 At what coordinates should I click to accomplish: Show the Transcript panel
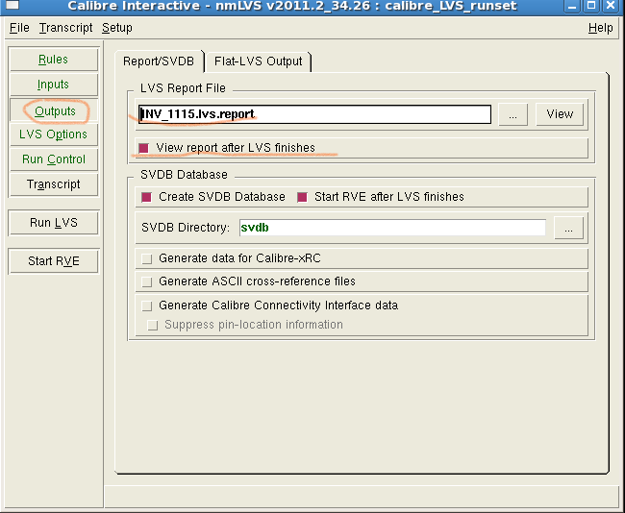(54, 184)
